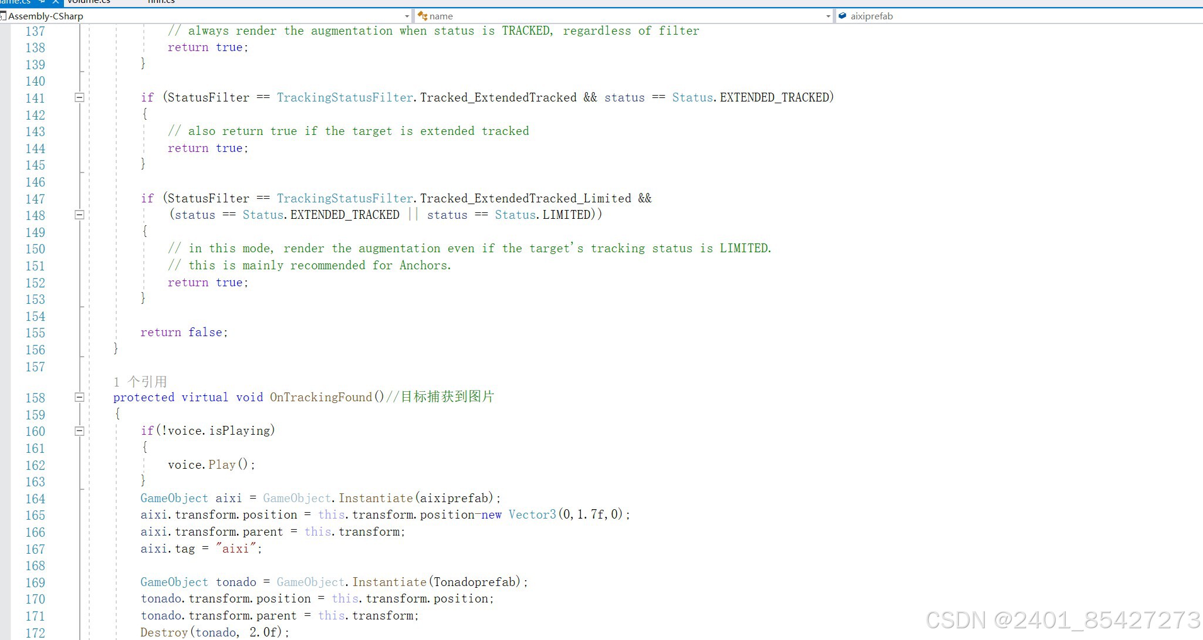Click the "aixi" string literal
The height and width of the screenshot is (640, 1203).
(x=235, y=548)
